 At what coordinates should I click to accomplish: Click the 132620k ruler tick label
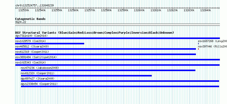click(172, 10)
